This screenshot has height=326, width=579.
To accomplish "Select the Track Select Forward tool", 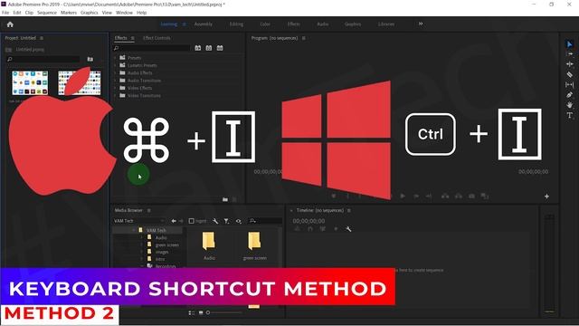I will [569, 54].
